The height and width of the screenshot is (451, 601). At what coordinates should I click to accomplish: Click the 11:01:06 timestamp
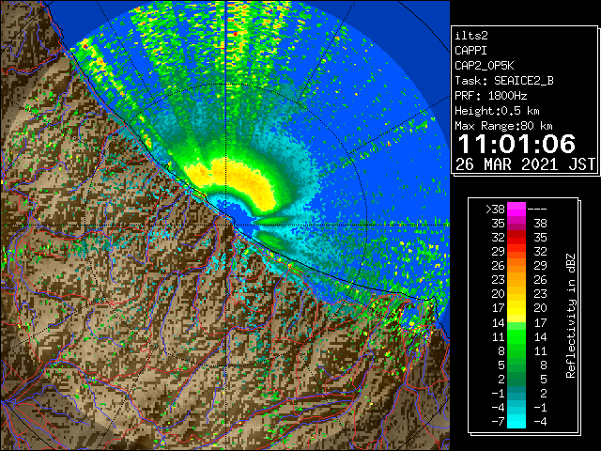pos(516,144)
